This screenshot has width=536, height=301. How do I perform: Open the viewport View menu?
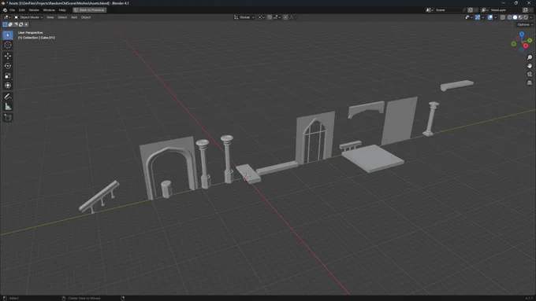click(x=50, y=17)
